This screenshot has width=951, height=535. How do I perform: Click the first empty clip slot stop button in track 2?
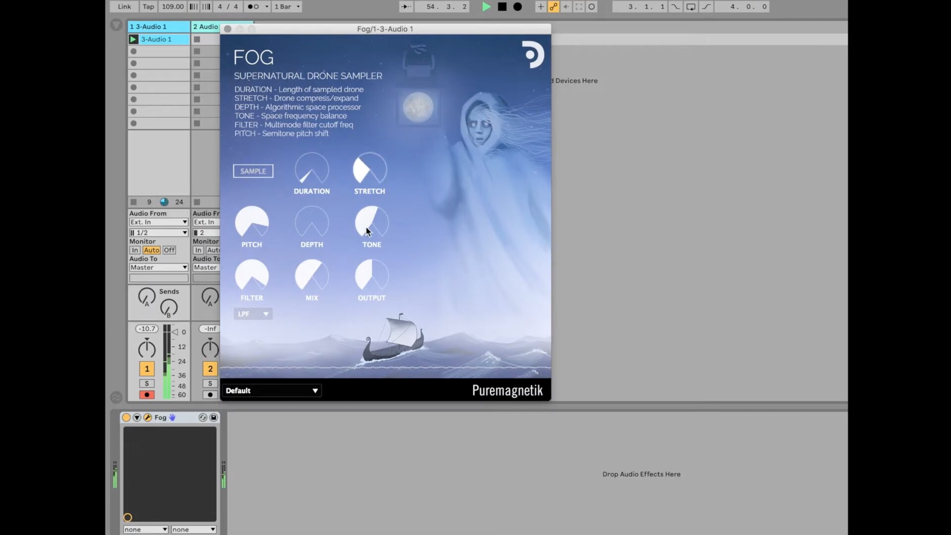click(197, 39)
